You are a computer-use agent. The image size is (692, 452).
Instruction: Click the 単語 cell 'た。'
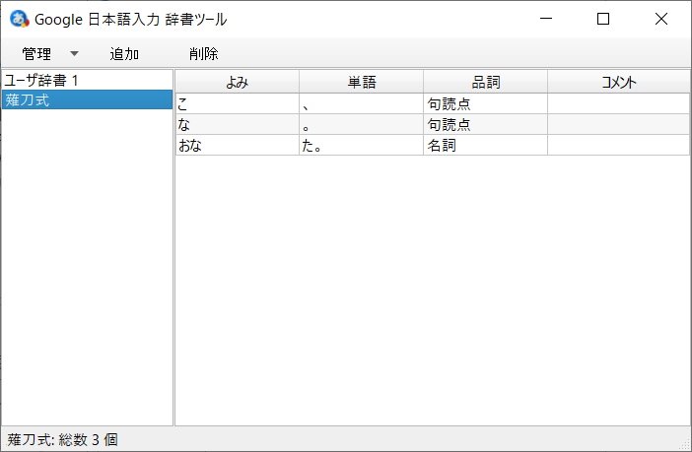[362, 146]
